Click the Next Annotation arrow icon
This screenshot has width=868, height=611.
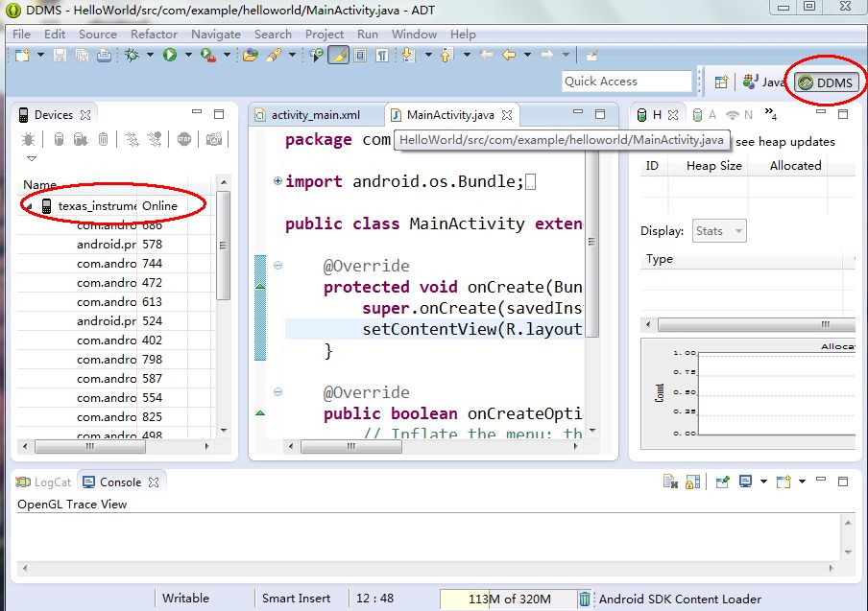408,55
